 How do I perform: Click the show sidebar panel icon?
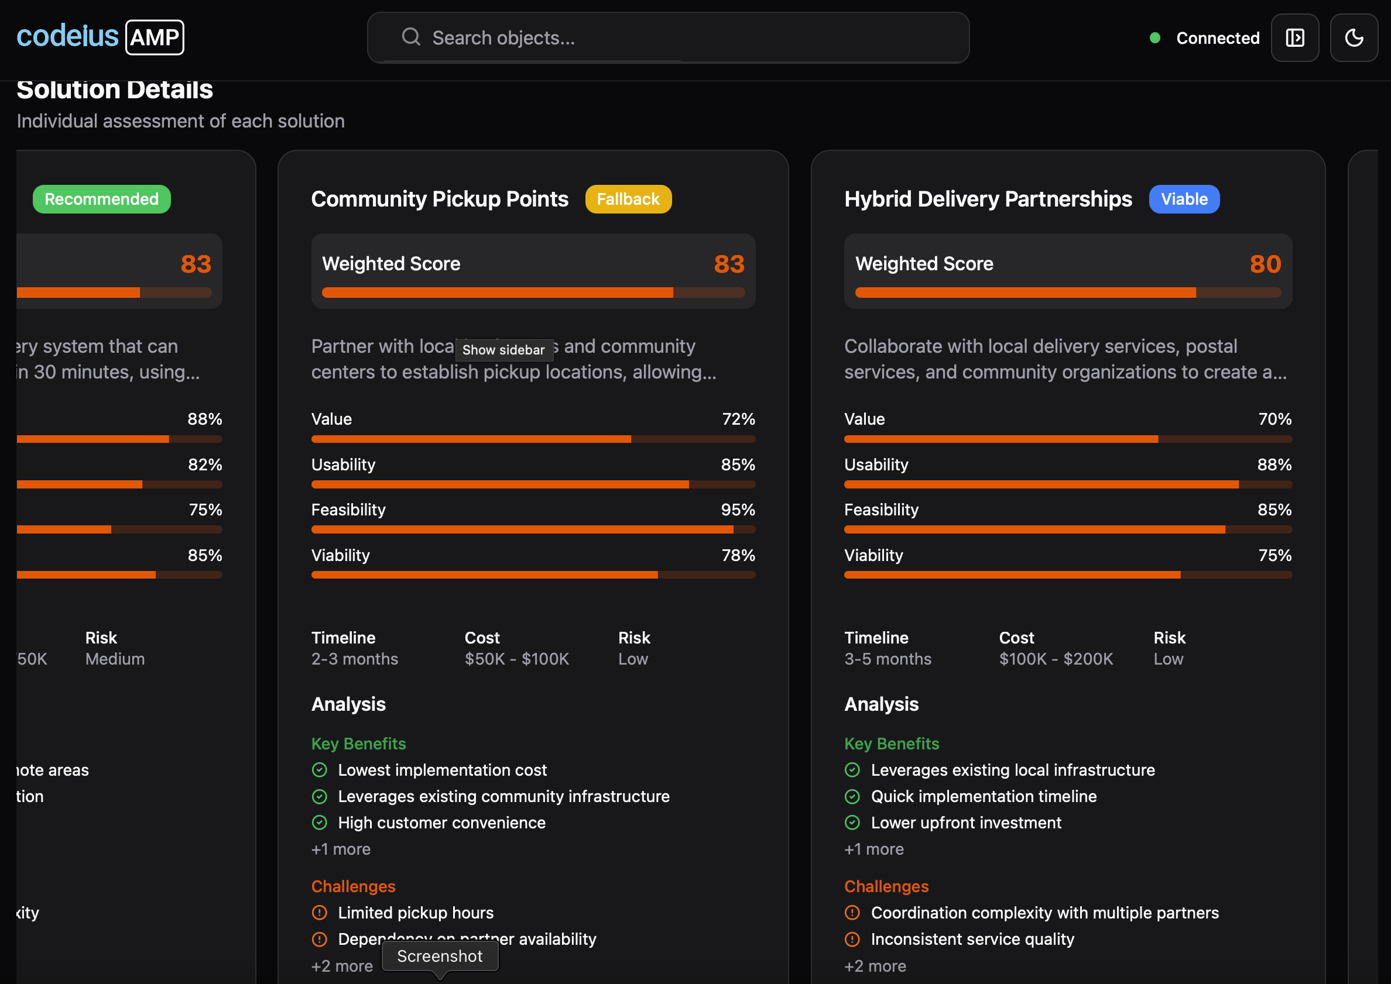(x=1294, y=37)
